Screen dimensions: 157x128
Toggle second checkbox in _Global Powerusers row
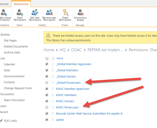pyautogui.click(x=53, y=83)
